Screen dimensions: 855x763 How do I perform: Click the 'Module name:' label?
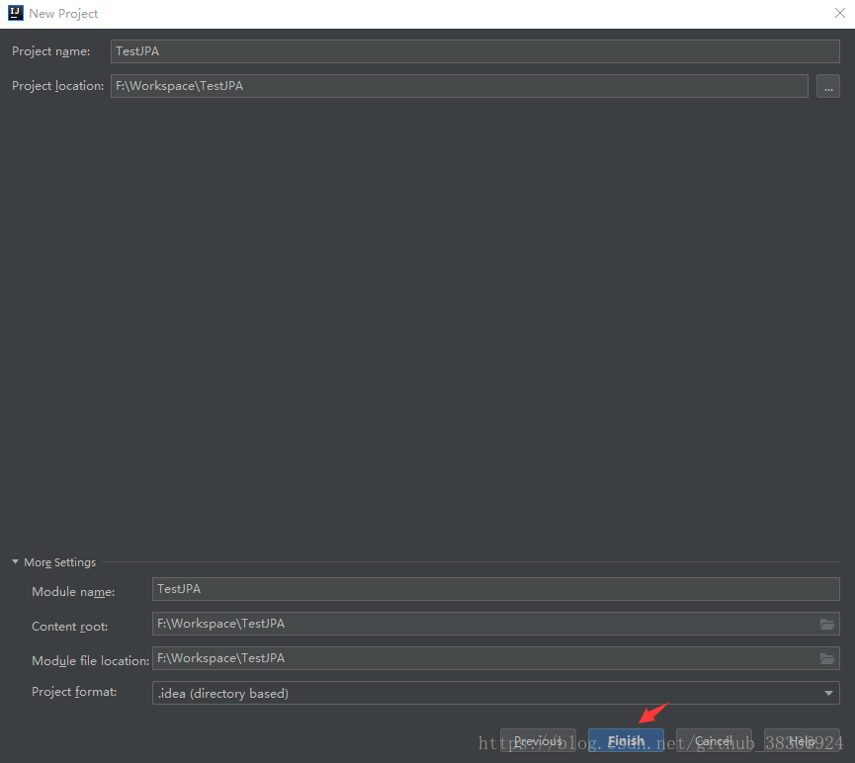point(73,592)
